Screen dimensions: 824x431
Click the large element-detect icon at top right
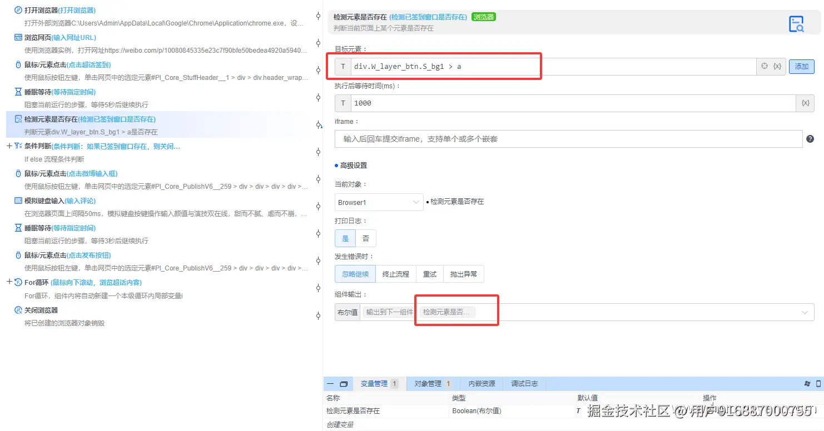[x=796, y=24]
